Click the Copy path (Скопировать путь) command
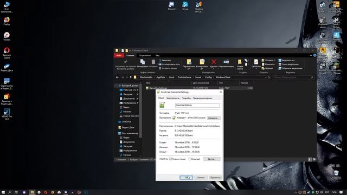Screen dimensions: 347x195 [x=169, y=64]
